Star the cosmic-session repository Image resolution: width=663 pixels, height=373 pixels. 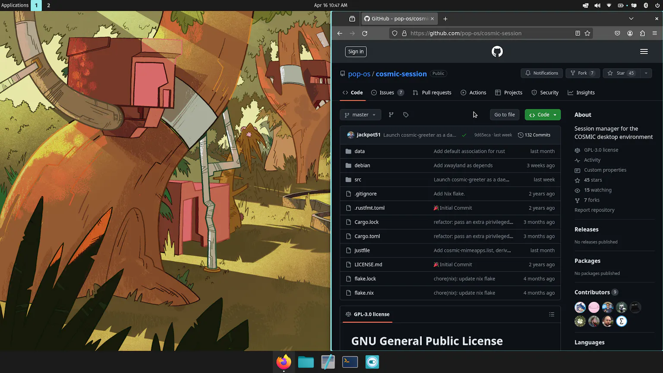[x=621, y=73]
